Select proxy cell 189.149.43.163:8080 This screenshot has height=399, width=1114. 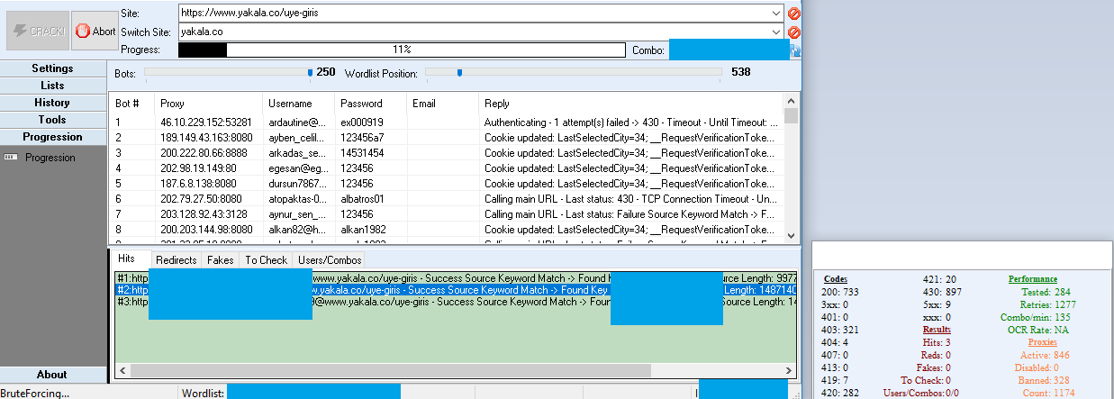pos(205,137)
